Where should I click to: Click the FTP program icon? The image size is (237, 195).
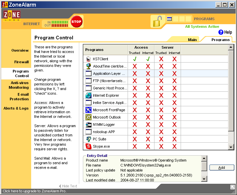89,81
